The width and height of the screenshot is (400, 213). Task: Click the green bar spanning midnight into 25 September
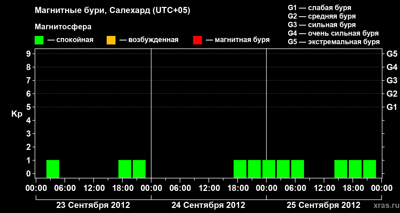point(269,169)
